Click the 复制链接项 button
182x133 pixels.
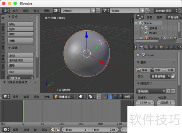20,60
